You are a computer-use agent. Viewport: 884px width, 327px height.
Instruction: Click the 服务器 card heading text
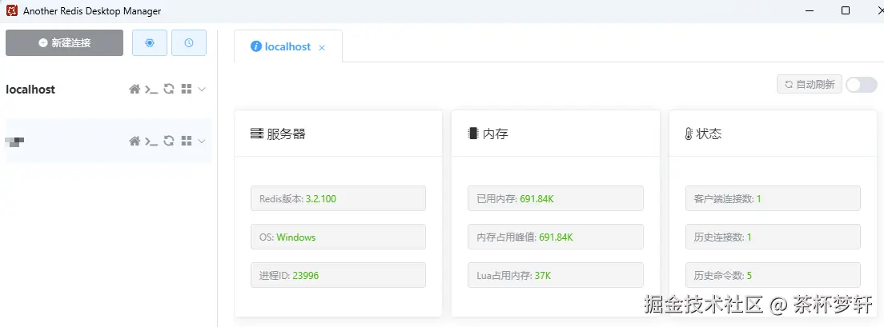287,134
